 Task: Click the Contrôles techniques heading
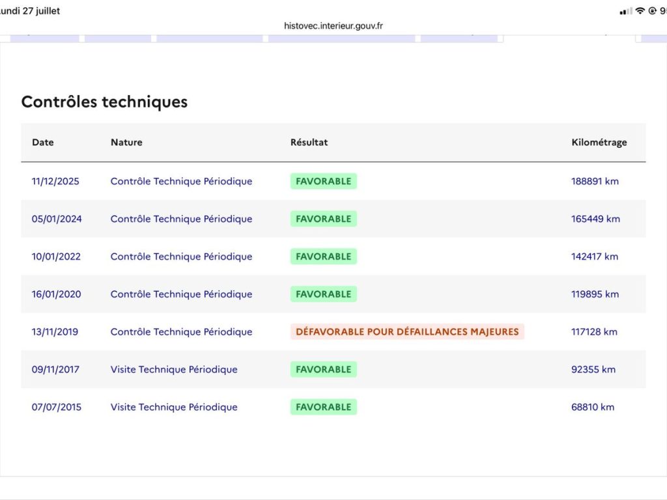104,102
